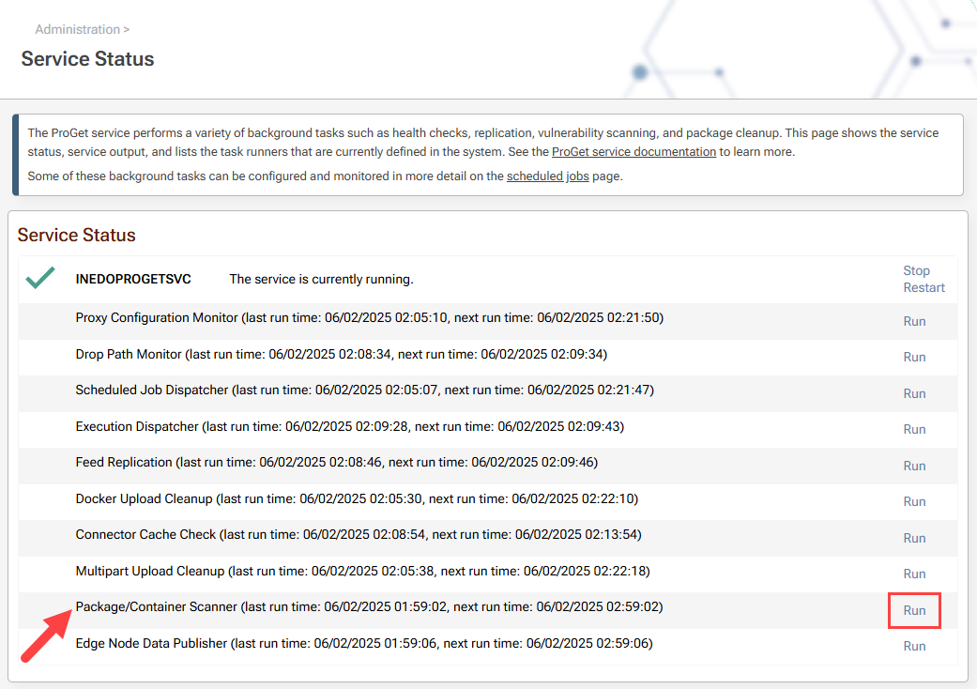The width and height of the screenshot is (977, 689).
Task: Click the Proxy Configuration Monitor row text
Action: 370,317
